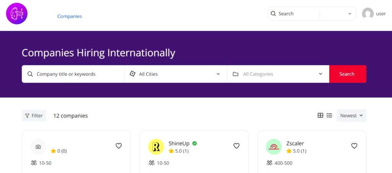Viewport: 392px width, 173px height.
Task: Click the Zscaler company logo
Action: (x=274, y=147)
